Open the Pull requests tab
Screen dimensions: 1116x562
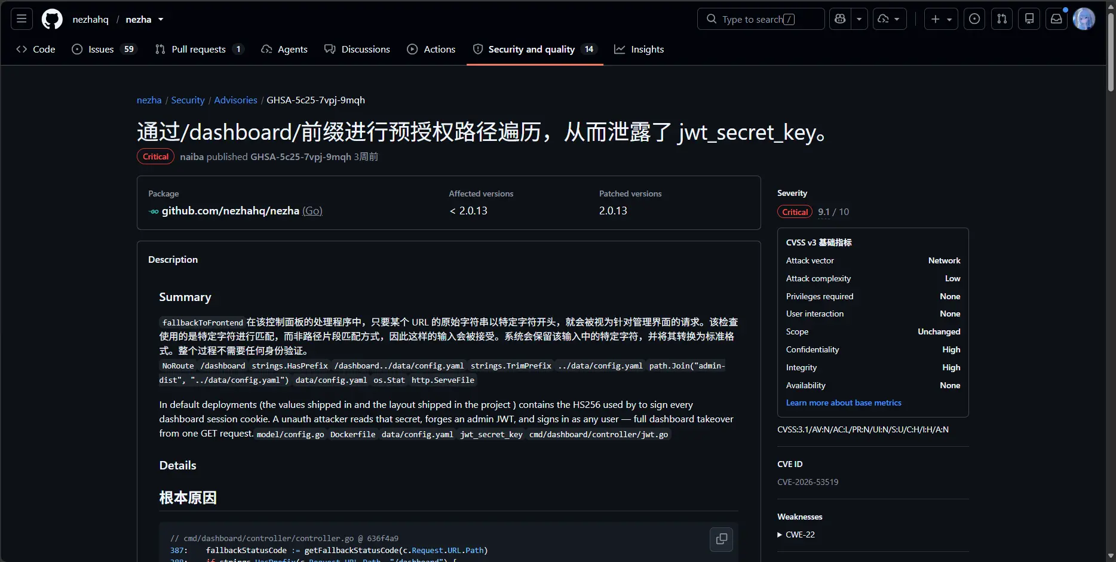pyautogui.click(x=200, y=49)
